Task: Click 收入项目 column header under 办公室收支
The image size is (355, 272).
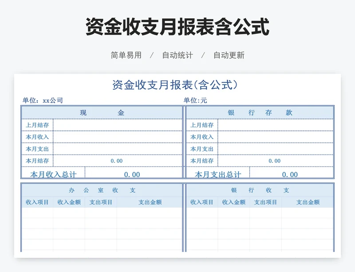Action: [x=37, y=202]
